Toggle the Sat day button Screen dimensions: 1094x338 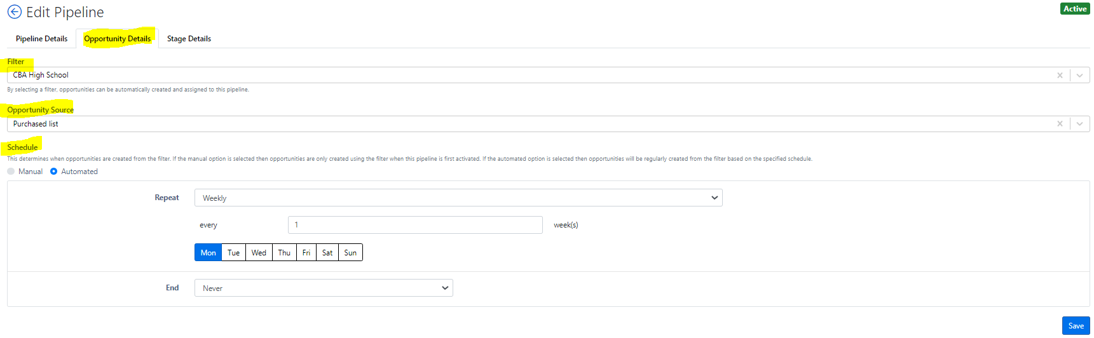[x=327, y=252]
